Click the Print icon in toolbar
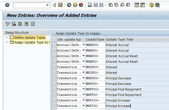The image size is (169, 110). click(x=90, y=5)
